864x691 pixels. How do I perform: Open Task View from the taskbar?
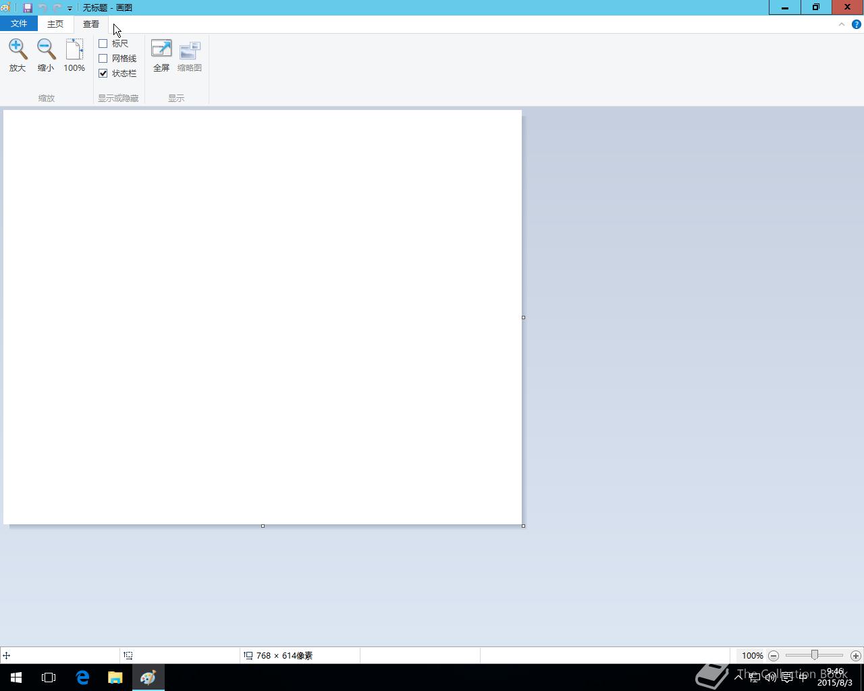[x=49, y=678]
